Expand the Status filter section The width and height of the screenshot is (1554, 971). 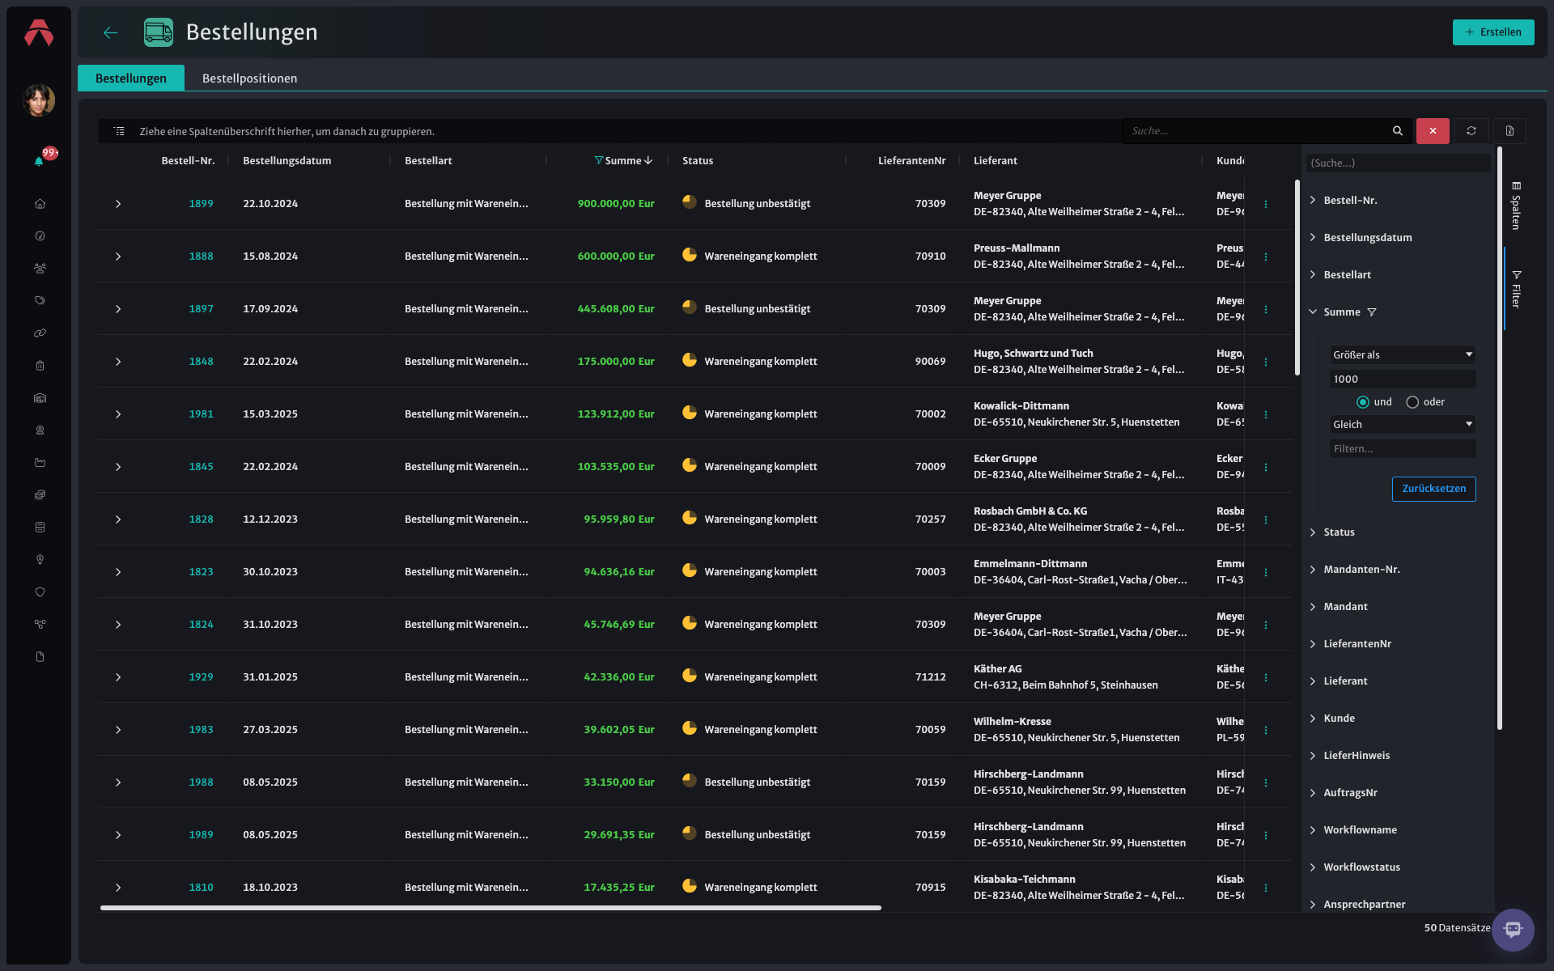coord(1339,532)
